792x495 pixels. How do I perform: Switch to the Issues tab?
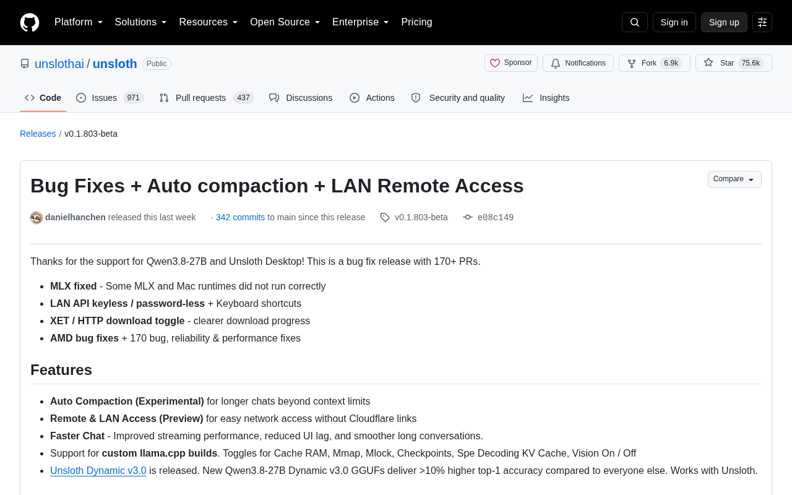click(110, 98)
